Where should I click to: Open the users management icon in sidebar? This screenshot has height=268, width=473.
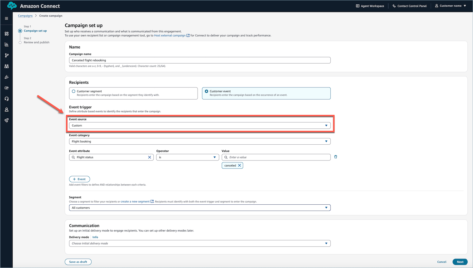click(x=6, y=66)
